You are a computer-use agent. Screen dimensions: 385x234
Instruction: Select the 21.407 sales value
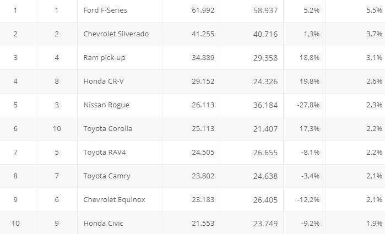pyautogui.click(x=266, y=129)
